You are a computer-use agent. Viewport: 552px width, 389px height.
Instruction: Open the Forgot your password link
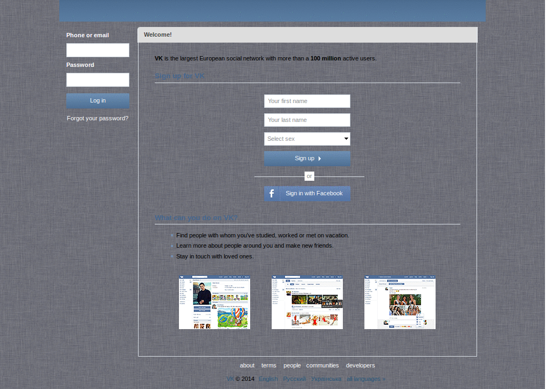click(98, 118)
